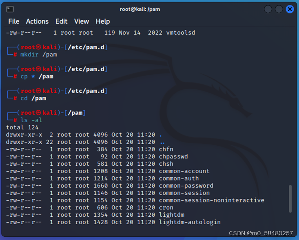Place cursor after the last ls output line
Screen dimensions: 299x240
(224, 222)
